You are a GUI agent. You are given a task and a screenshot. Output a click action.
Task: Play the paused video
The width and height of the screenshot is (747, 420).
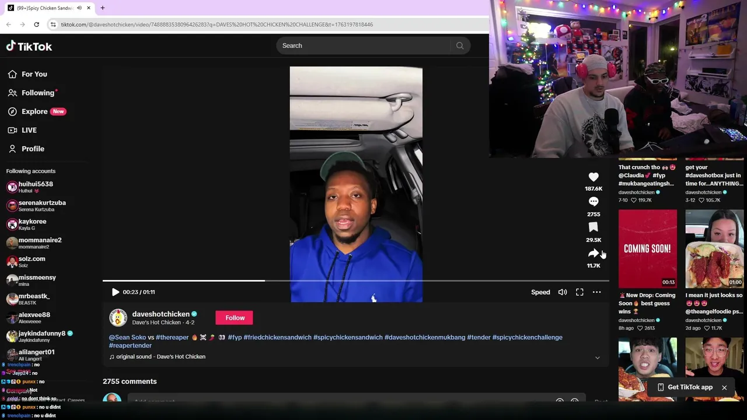click(115, 292)
